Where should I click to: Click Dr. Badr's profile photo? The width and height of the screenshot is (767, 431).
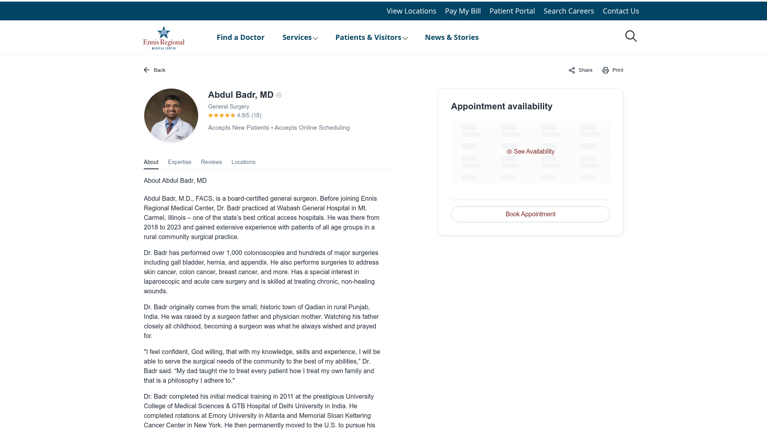171,115
